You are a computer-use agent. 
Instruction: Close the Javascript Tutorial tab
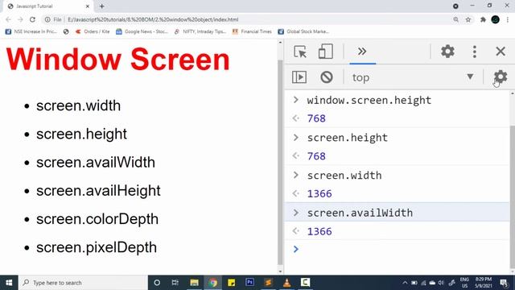tap(88, 6)
